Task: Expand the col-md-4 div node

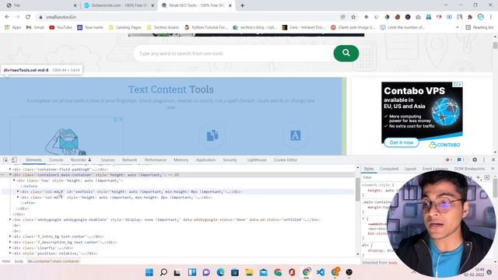Action: coord(18,197)
